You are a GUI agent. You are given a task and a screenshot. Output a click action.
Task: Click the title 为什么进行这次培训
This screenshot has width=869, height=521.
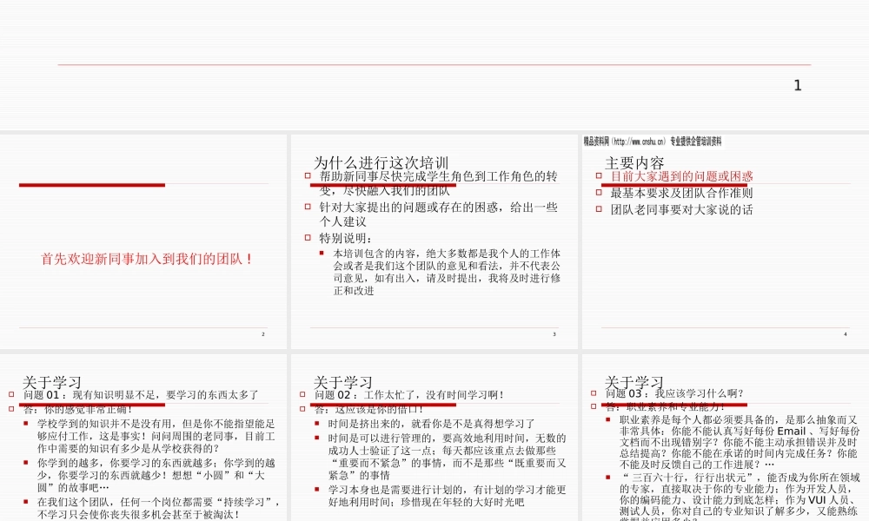point(381,162)
